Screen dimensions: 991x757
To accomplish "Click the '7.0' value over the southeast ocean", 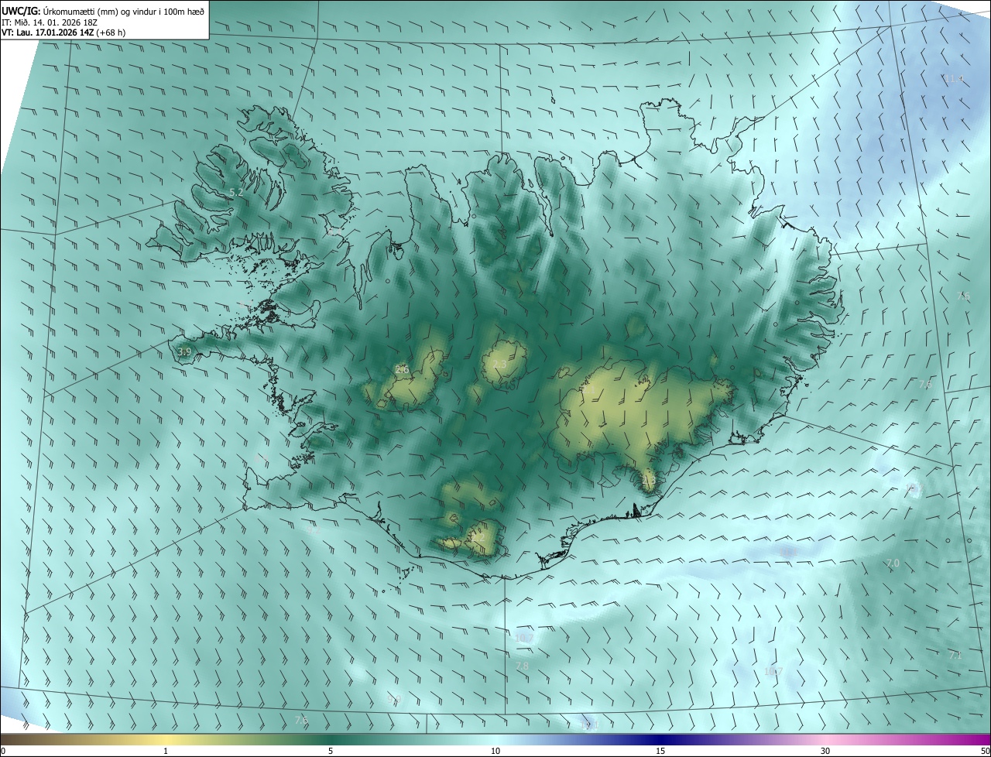I will [893, 563].
